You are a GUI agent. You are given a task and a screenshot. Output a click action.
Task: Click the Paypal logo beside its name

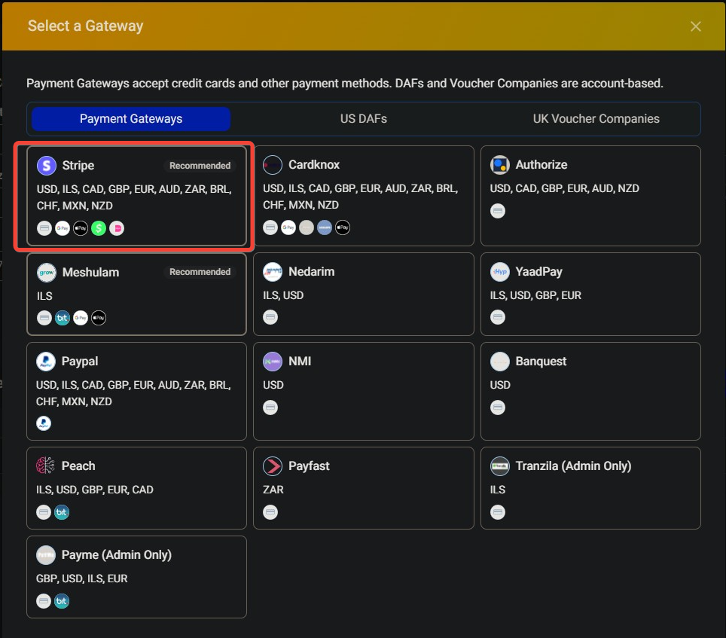point(46,362)
